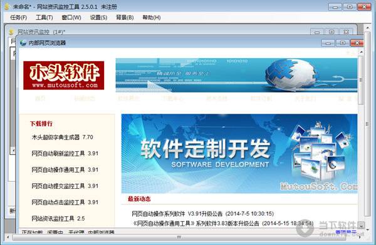376x245 pixels.
Task: Click the main window scrollbar down arrow
Action: tap(368, 230)
